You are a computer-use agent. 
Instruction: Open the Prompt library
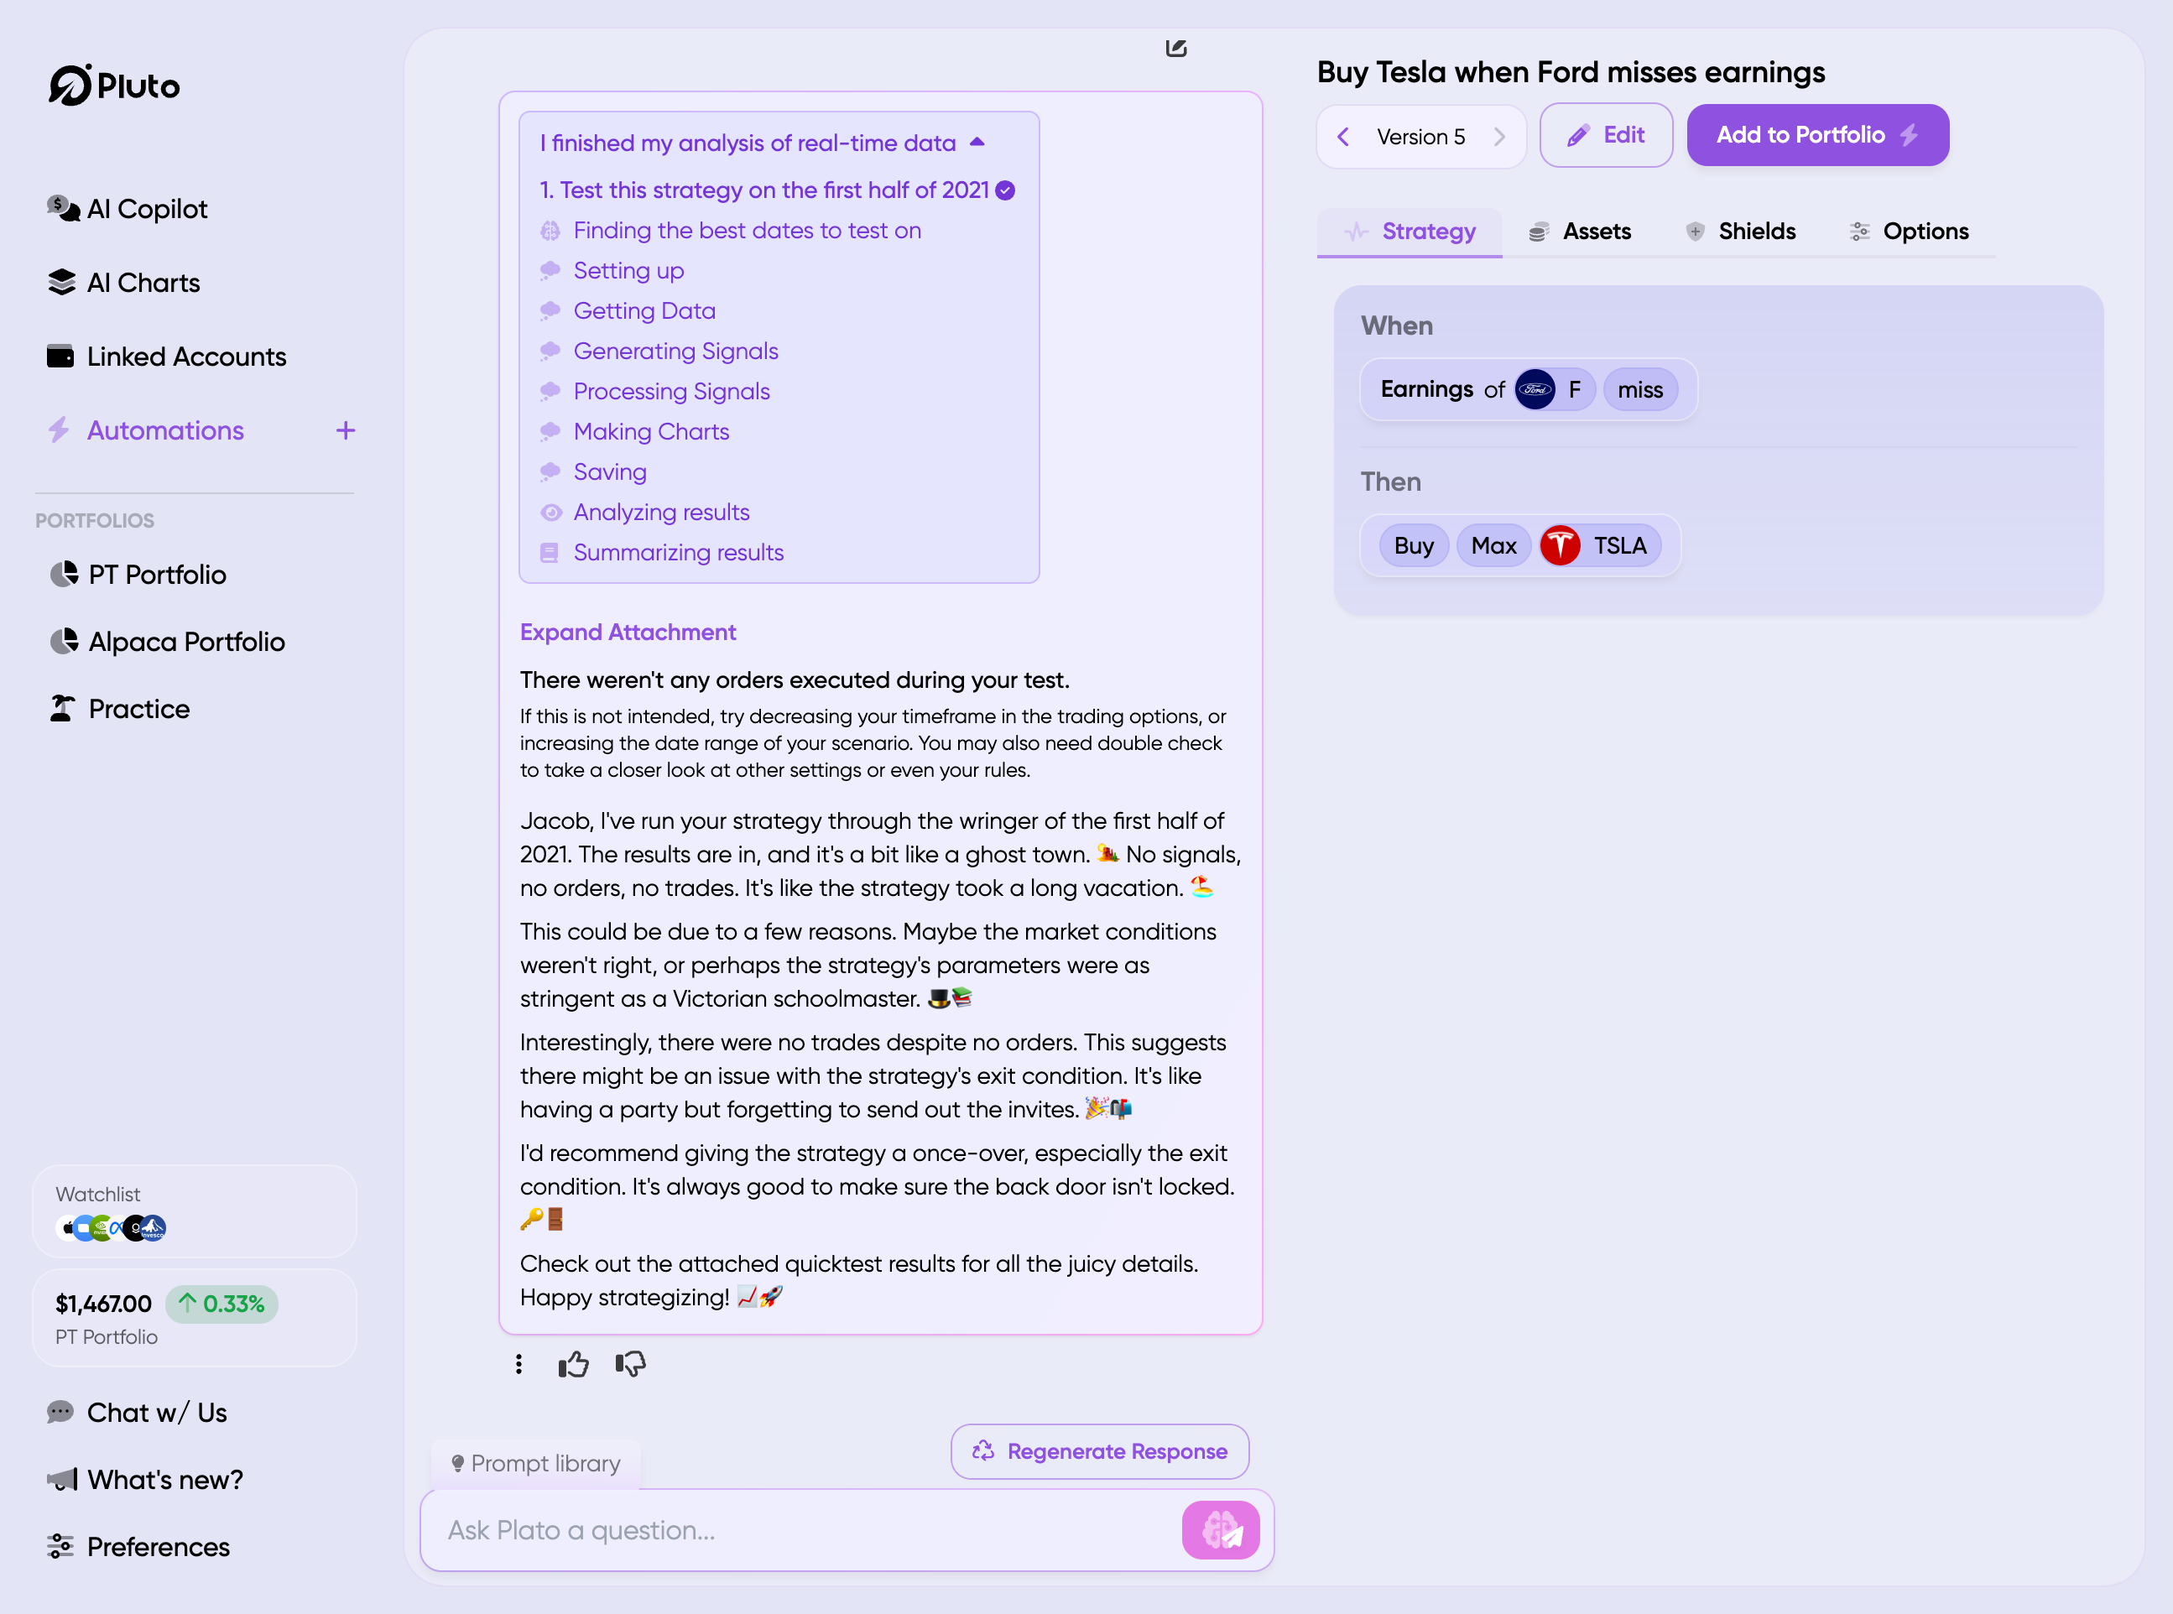coord(535,1464)
